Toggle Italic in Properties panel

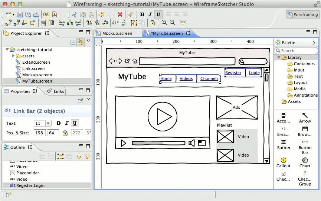[x=66, y=123]
